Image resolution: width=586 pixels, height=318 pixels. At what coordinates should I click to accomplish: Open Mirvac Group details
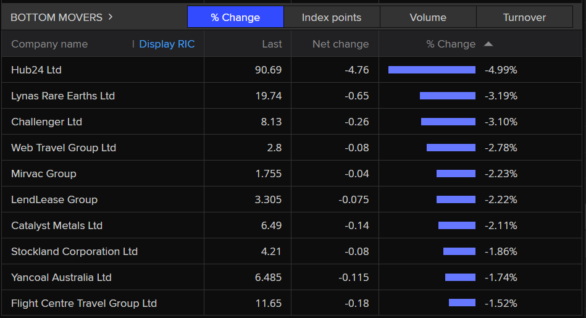44,174
